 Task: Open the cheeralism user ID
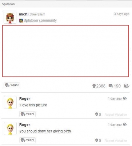coord(37,14)
